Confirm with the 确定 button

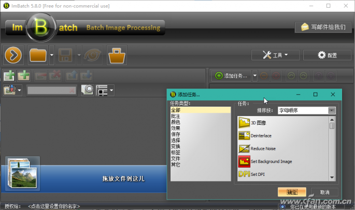tap(292, 192)
